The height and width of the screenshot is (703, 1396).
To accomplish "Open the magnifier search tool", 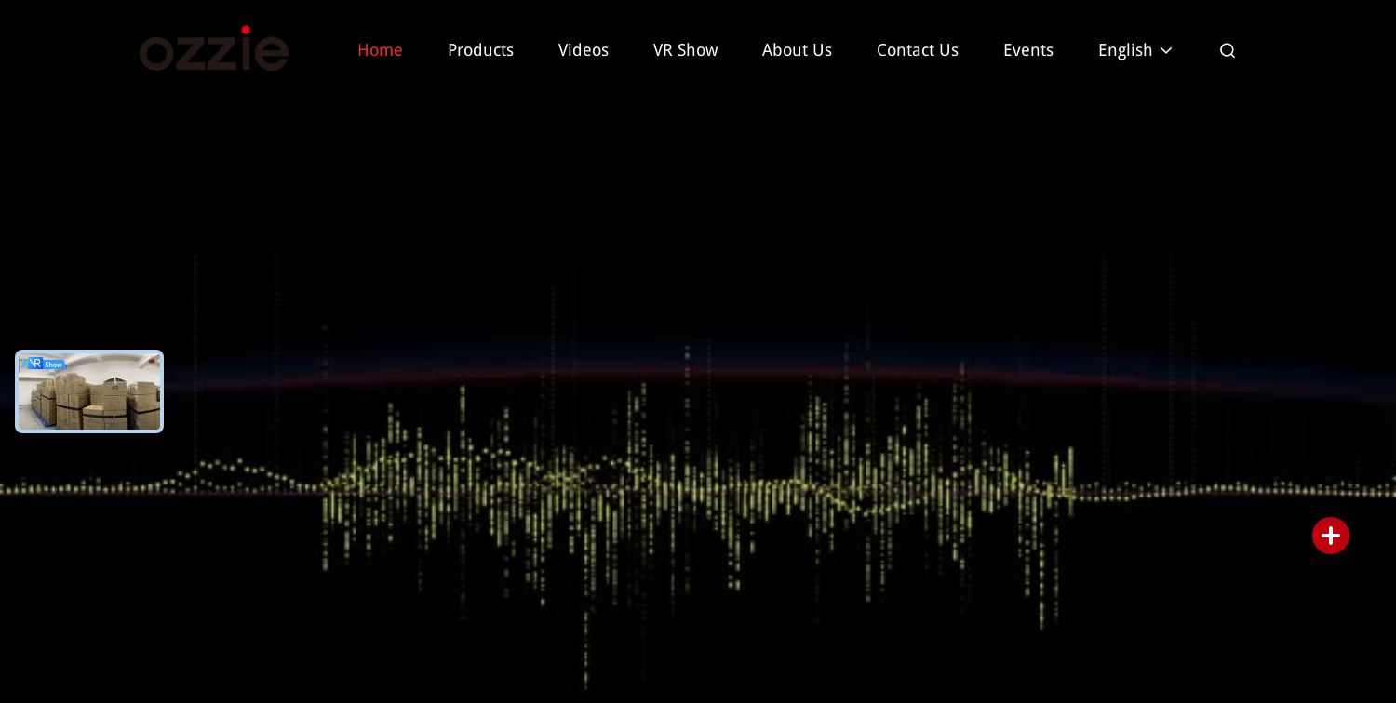I will (x=1228, y=50).
